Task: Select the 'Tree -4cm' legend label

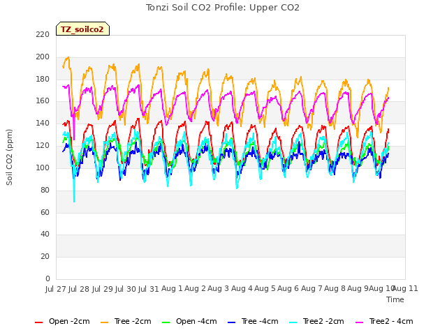Action: [x=260, y=321]
